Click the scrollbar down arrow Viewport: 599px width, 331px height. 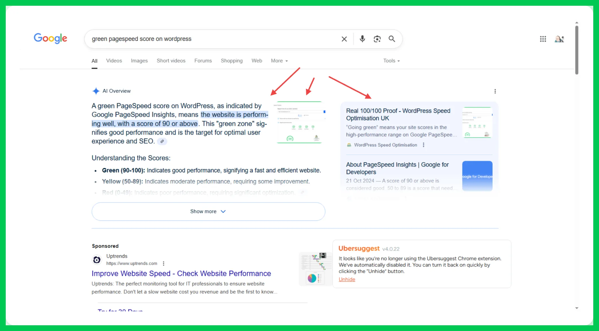coord(577,308)
